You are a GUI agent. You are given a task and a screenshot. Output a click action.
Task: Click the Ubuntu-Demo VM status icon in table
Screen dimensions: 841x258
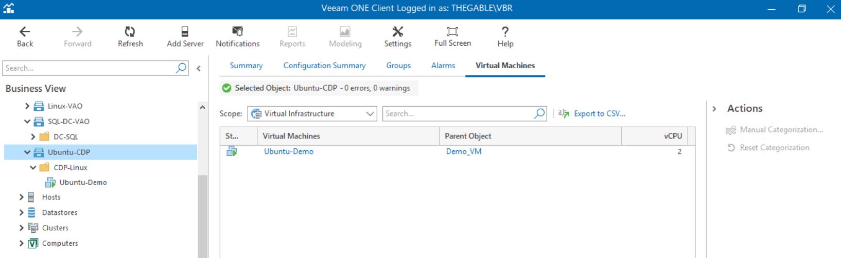point(232,151)
